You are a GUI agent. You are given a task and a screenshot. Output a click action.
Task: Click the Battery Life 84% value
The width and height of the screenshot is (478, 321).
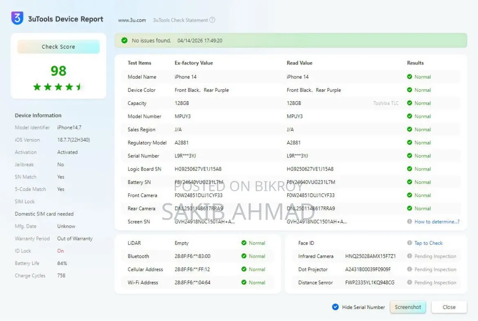coord(62,263)
